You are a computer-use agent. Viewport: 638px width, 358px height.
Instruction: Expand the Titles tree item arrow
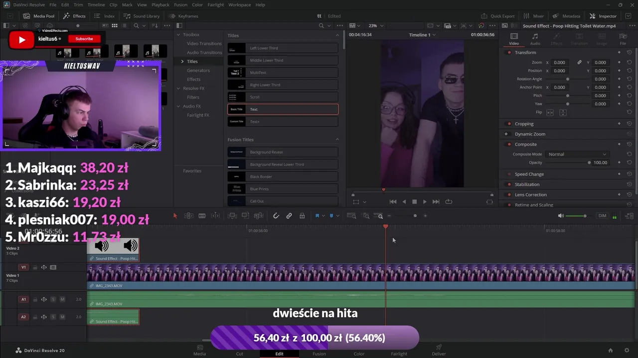coord(182,61)
